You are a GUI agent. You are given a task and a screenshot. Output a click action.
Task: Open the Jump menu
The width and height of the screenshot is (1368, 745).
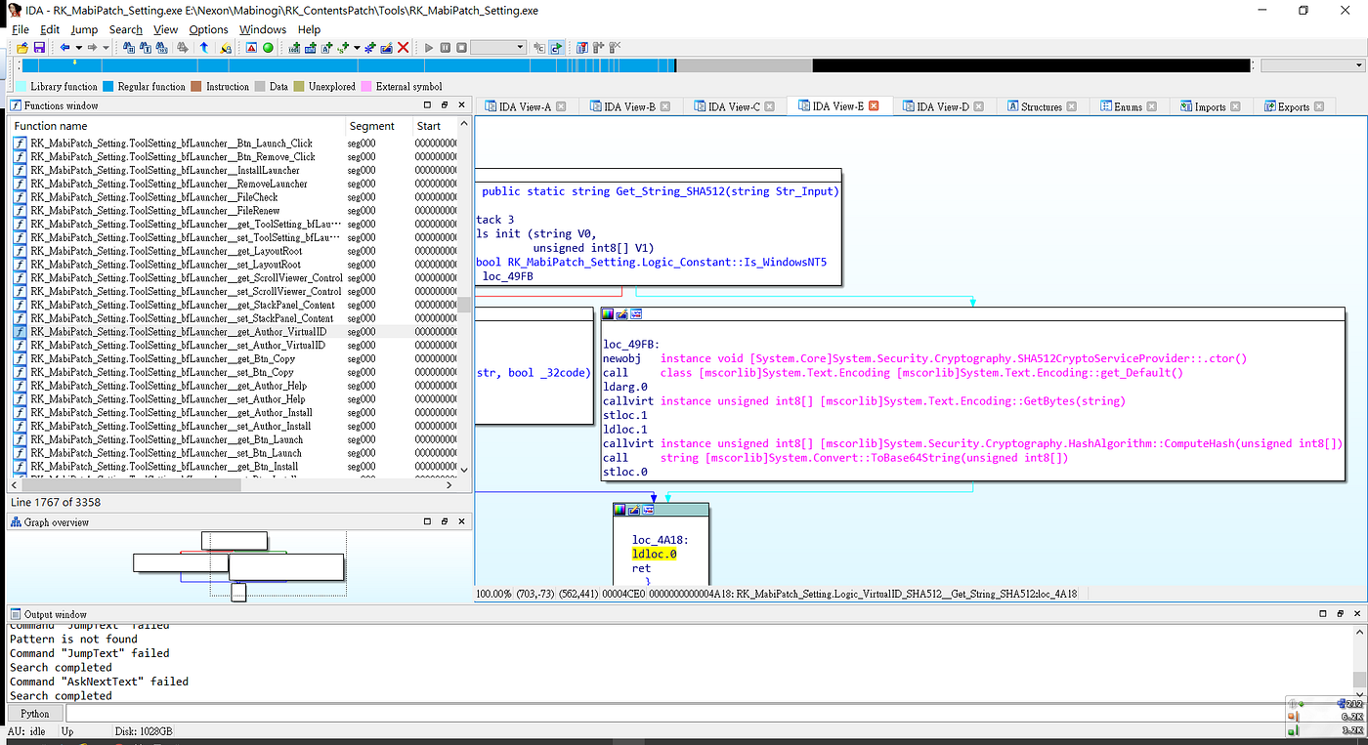pos(84,29)
